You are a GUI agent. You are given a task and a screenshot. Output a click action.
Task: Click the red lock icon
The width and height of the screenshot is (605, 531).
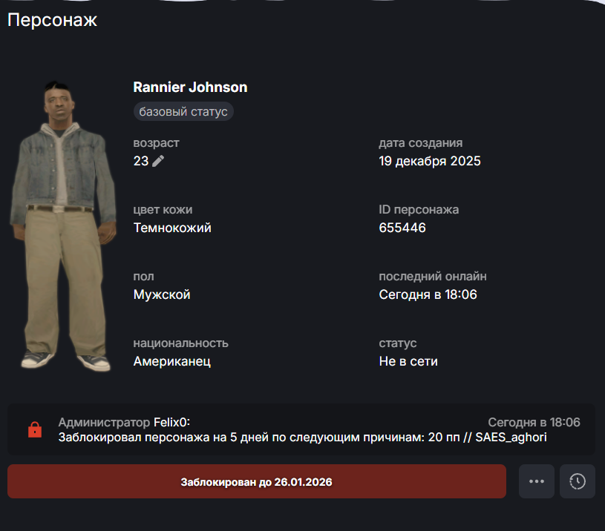click(35, 429)
